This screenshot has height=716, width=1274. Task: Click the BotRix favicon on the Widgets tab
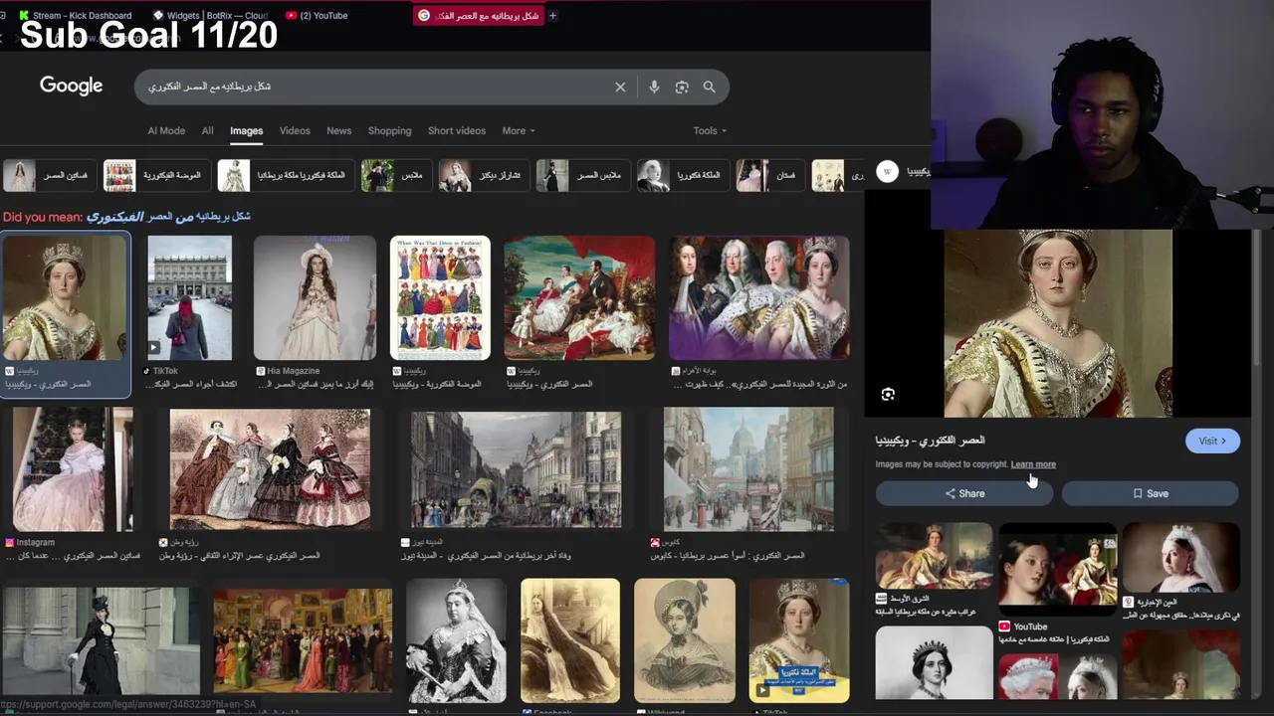coord(158,16)
